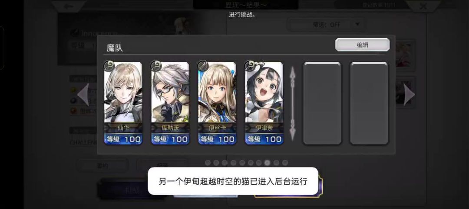Click the sword icon on 伊丝卡 card
This screenshot has height=209, width=469.
click(203, 66)
